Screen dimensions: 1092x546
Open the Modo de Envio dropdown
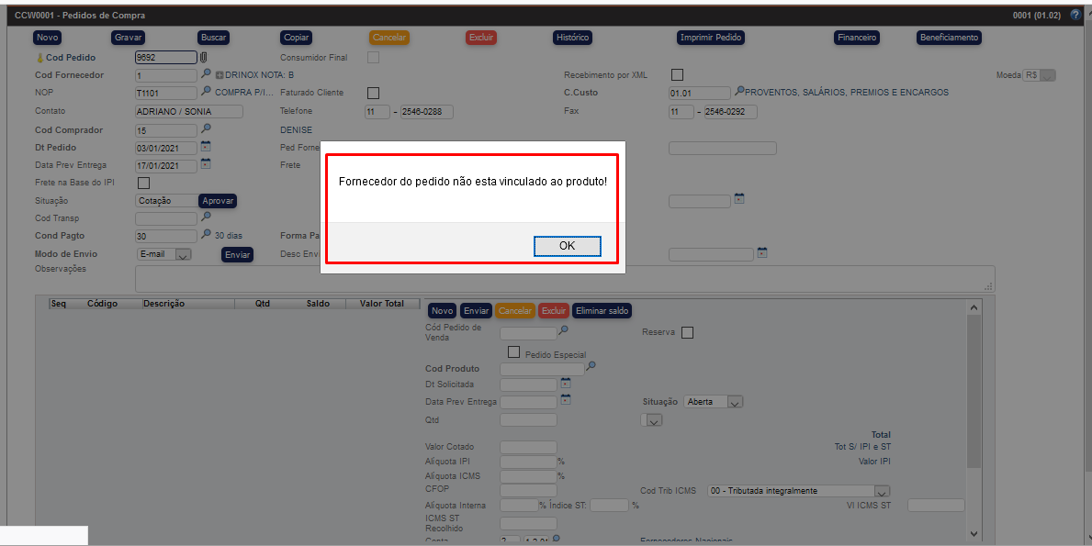[x=183, y=253]
